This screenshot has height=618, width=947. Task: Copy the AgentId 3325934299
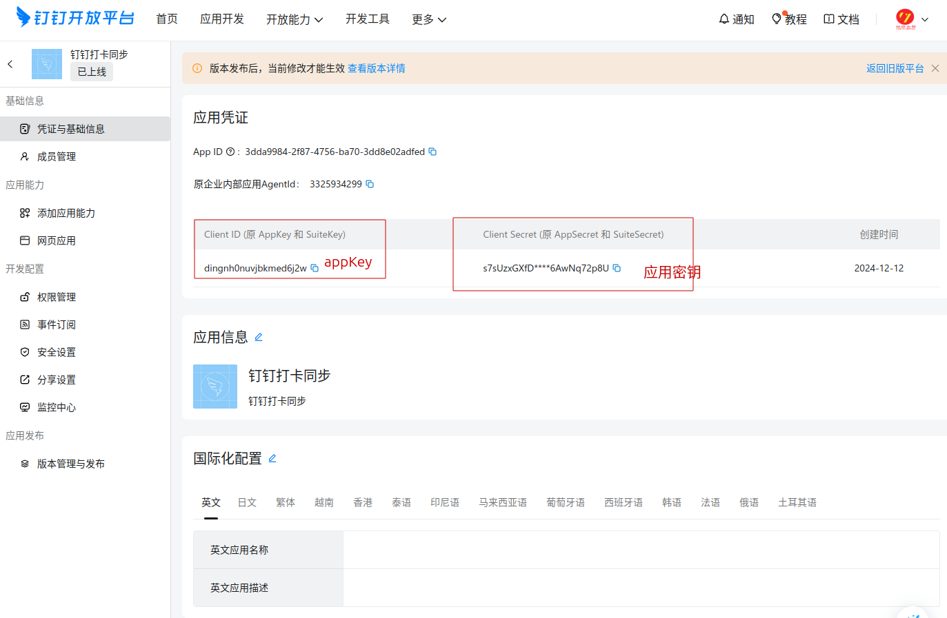[x=370, y=184]
